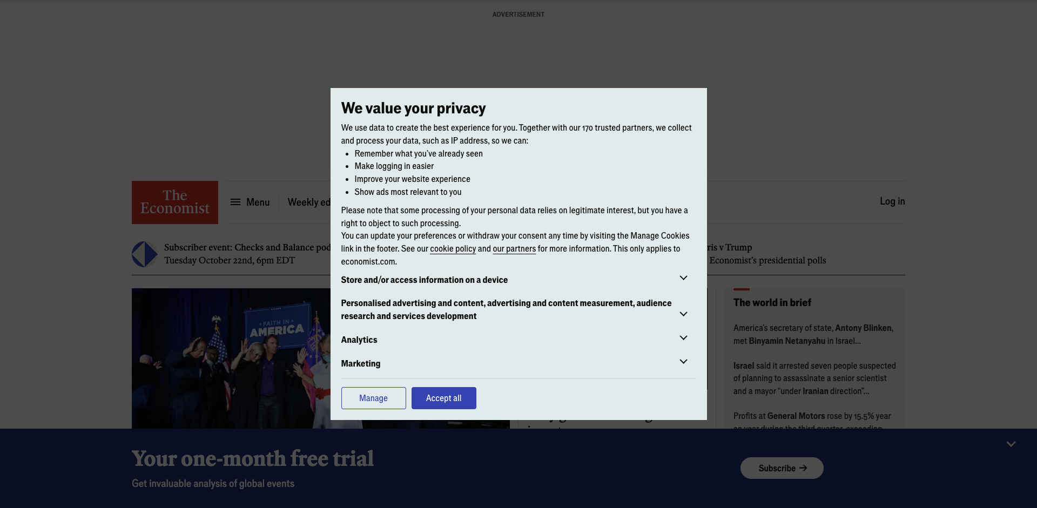Screen dimensions: 1037x508
Task: Expand Store and/or access information section
Action: (683, 278)
